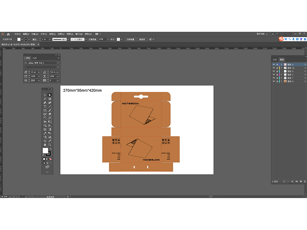Screen dimensions: 307x230
Task: Toggle visibility of layer 图层 10
Action: (274, 68)
